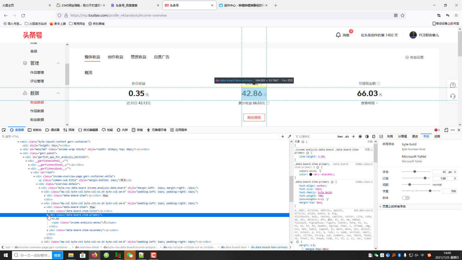Click the font weight 700 value field
This screenshot has width=462, height=260.
click(450, 191)
